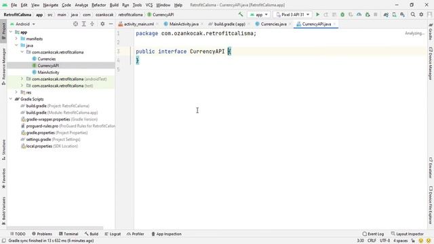
Task: Click the Search Everywhere magnifier icon
Action: click(413, 14)
